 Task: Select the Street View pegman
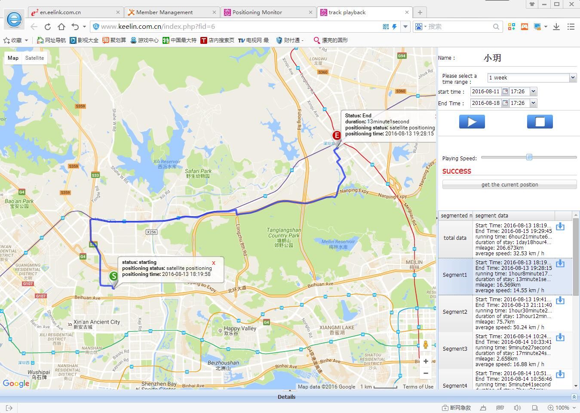coord(426,345)
